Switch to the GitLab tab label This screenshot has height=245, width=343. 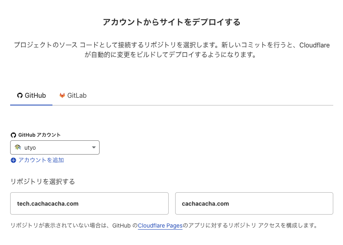click(x=77, y=96)
